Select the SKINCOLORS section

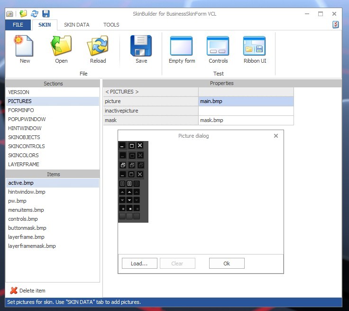pyautogui.click(x=23, y=155)
